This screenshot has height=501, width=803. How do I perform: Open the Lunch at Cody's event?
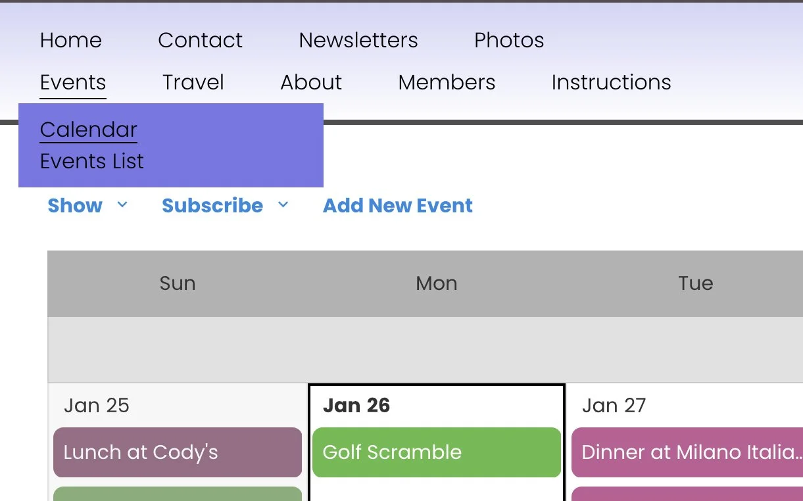(178, 452)
